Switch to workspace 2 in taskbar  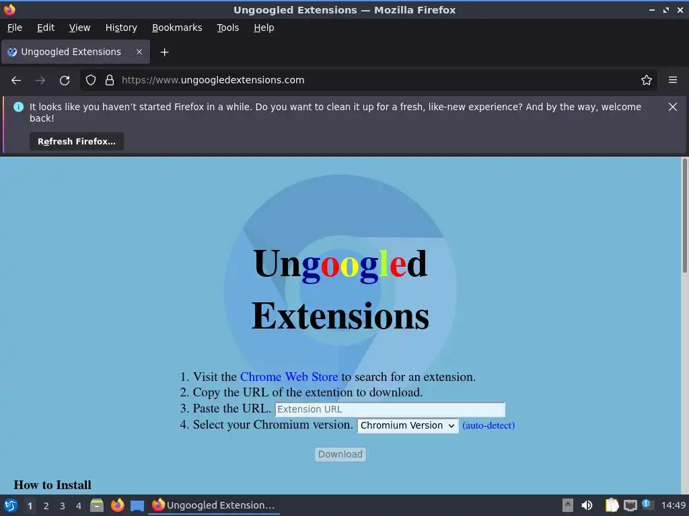click(46, 506)
